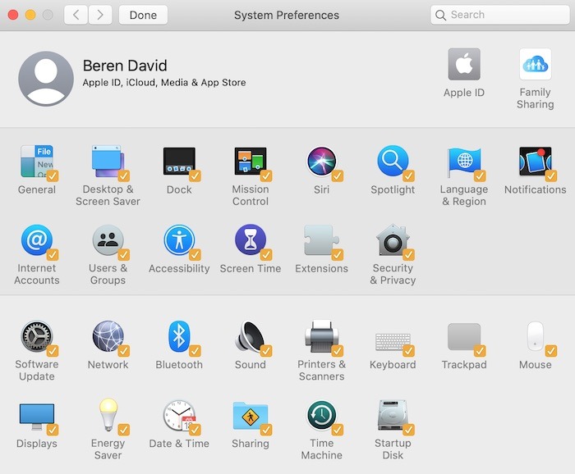Click the Internet Accounts @ icon
Viewport: 575px width, 474px height.
(x=37, y=240)
